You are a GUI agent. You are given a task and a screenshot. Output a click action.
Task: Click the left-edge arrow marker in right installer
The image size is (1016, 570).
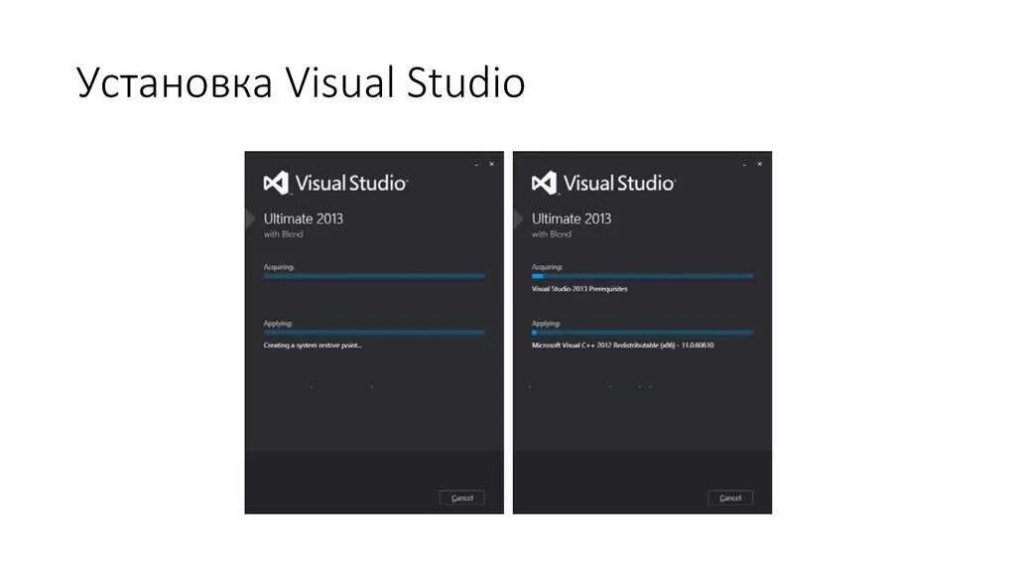pyautogui.click(x=518, y=217)
